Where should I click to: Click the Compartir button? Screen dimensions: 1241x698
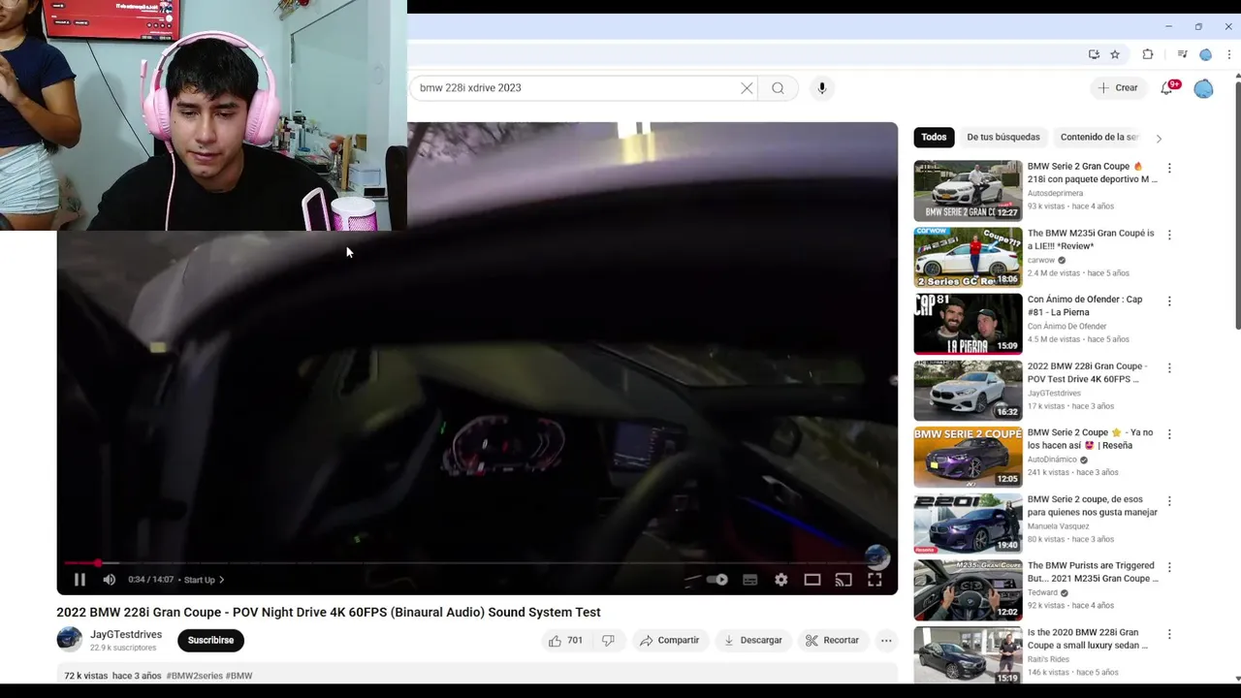tap(670, 640)
